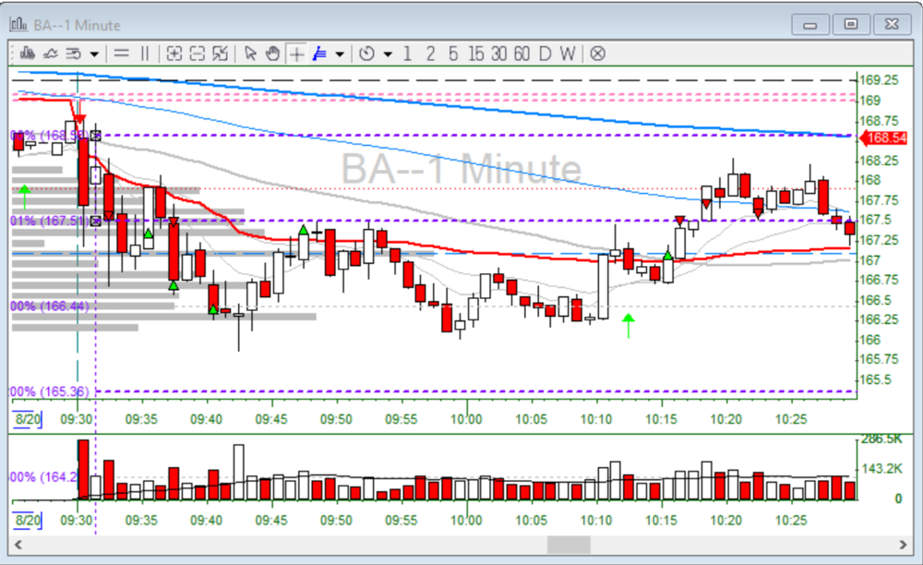The image size is (923, 565).
Task: Select the arrow pointer tool
Action: pyautogui.click(x=250, y=54)
